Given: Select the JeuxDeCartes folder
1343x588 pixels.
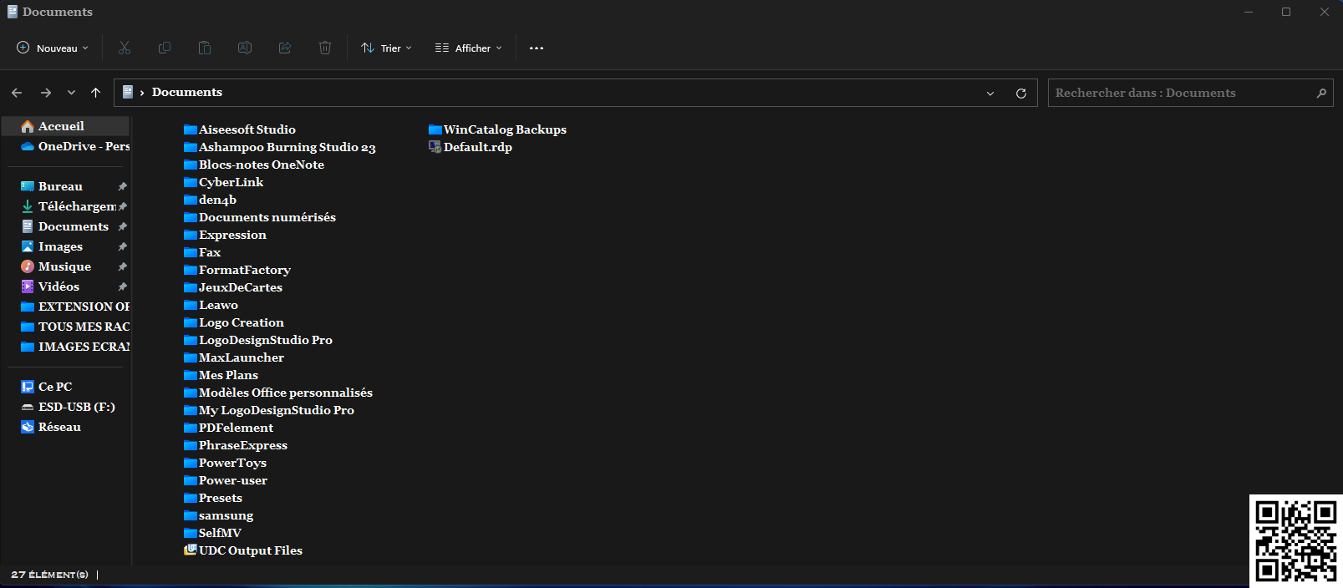Looking at the screenshot, I should pos(233,287).
